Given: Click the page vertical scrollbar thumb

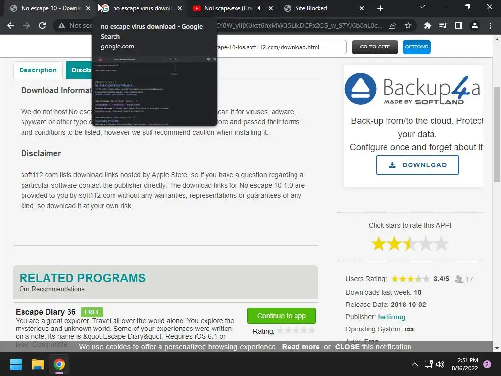Looking at the screenshot, I should click(x=497, y=134).
